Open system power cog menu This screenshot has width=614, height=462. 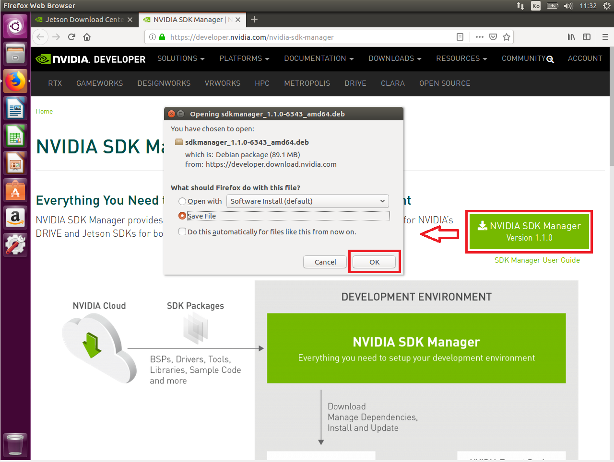606,6
